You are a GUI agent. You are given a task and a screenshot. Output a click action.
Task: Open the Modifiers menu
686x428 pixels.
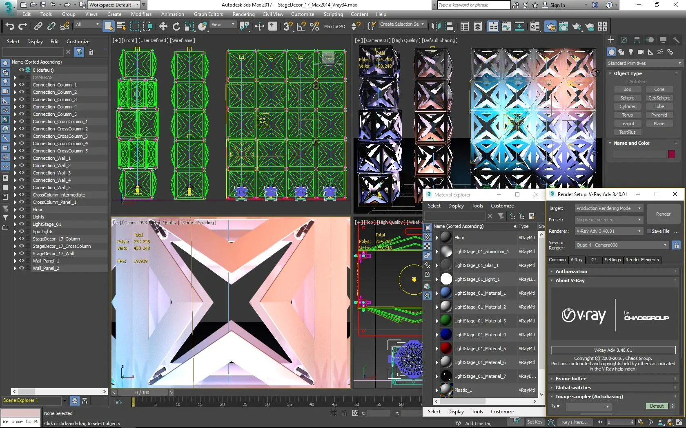[x=141, y=14]
